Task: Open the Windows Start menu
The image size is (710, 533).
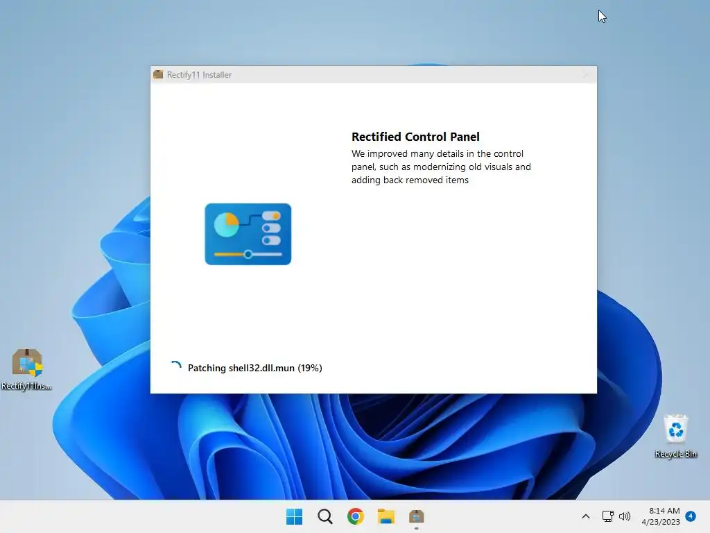Action: 294,516
